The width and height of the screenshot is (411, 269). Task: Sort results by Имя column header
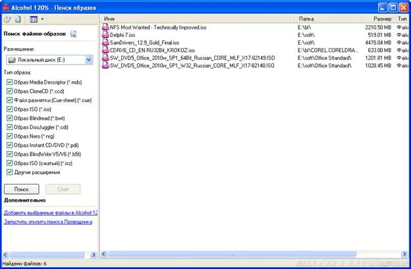pos(198,18)
